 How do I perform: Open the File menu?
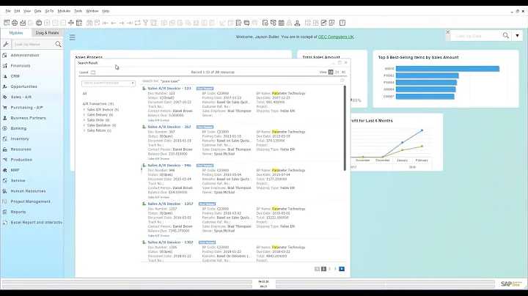(8, 11)
